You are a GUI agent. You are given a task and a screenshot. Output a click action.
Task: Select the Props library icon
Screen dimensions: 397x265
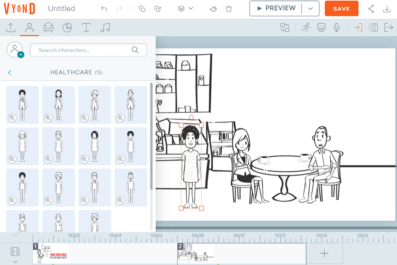pyautogui.click(x=48, y=28)
